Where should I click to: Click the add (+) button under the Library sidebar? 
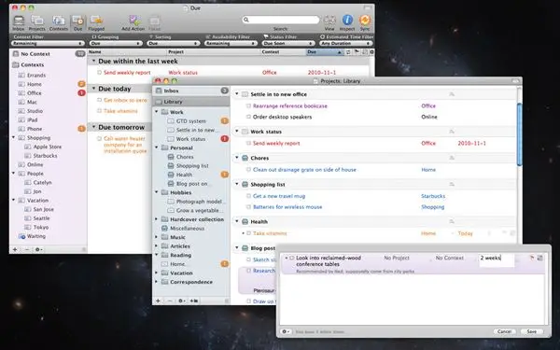[x=158, y=301]
